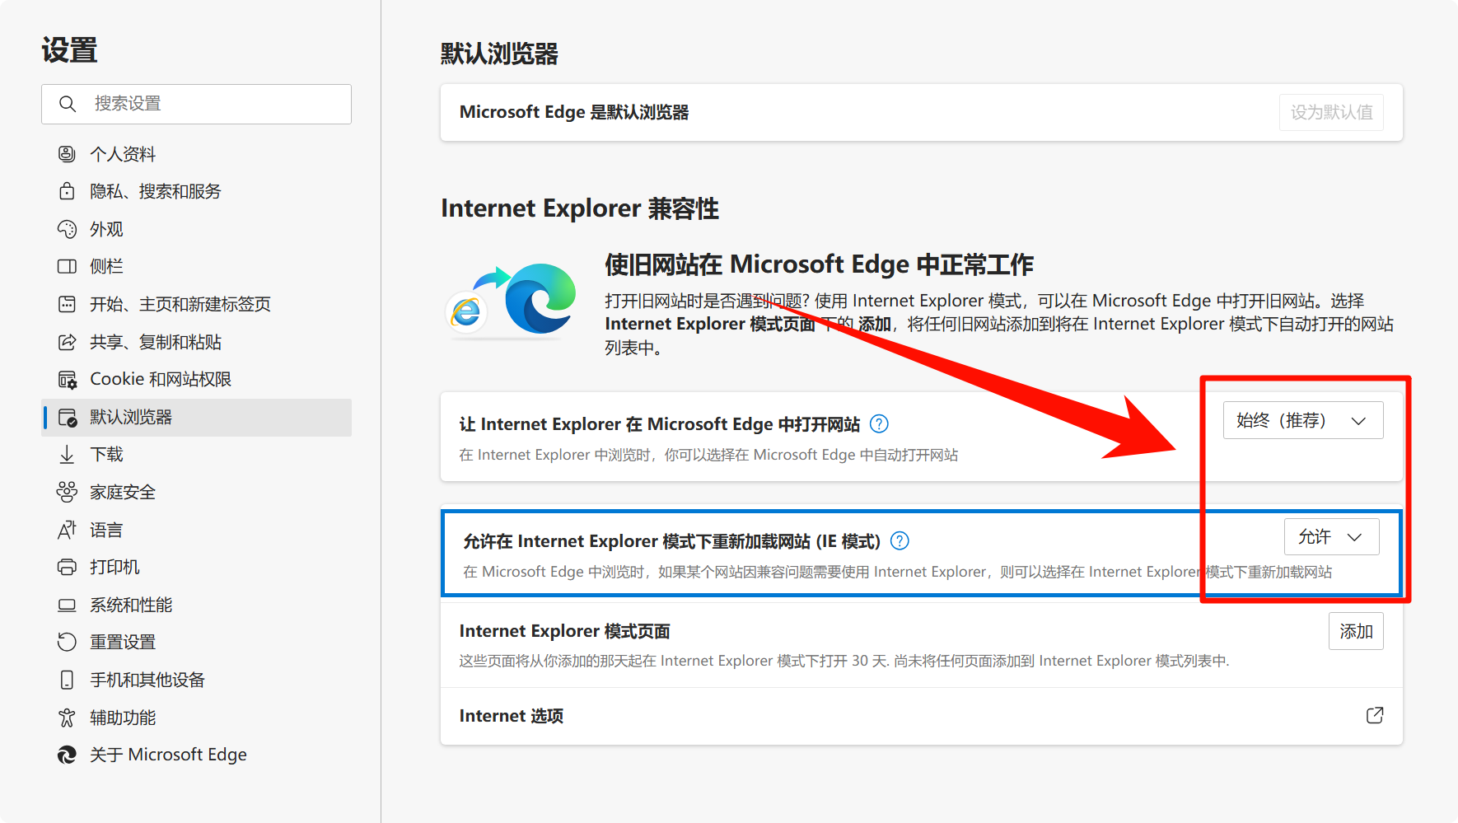Click the share icon beside 共享、复制和粘贴
The height and width of the screenshot is (823, 1458).
pos(67,342)
